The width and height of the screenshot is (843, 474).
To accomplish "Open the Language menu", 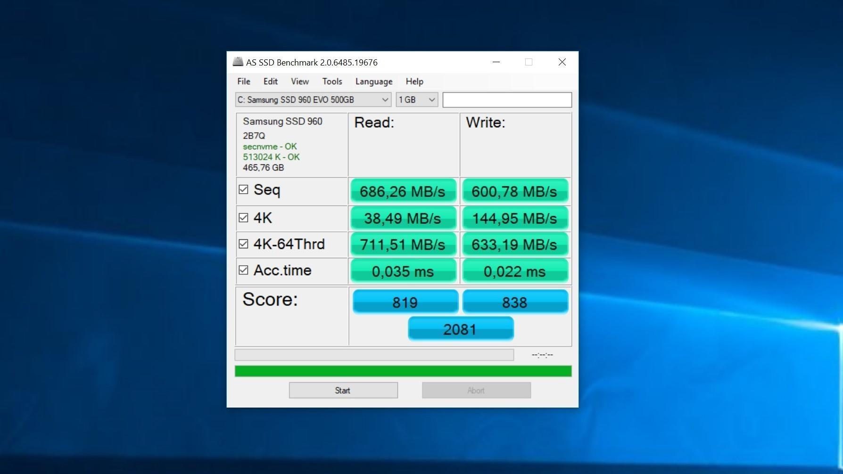I will coord(374,82).
